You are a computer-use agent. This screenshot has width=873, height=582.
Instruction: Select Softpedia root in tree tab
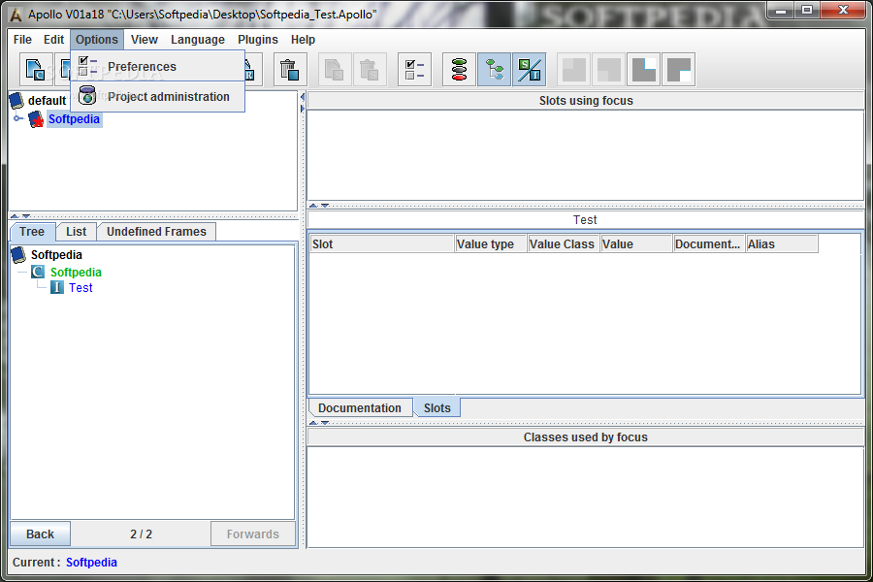pyautogui.click(x=56, y=254)
